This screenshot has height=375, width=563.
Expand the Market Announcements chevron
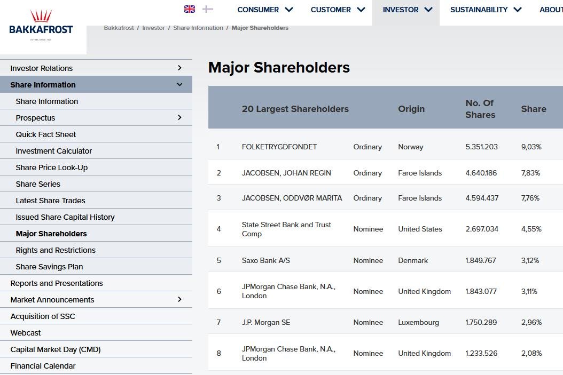tap(179, 299)
